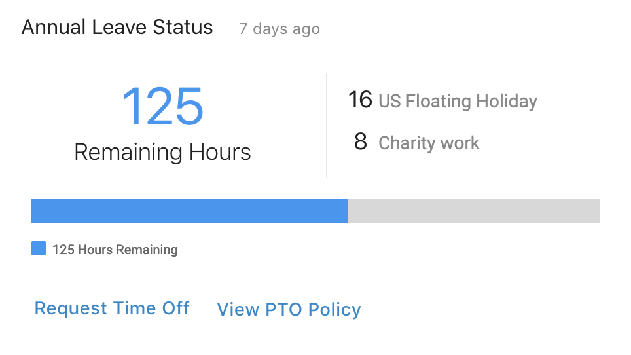Click the number 16 beside US Floating Holiday
The height and width of the screenshot is (355, 631).
click(x=360, y=100)
